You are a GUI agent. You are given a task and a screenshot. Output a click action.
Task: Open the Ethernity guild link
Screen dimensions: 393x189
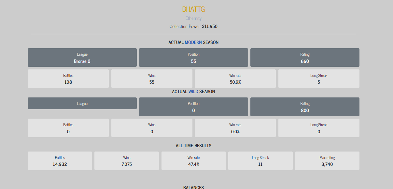pyautogui.click(x=193, y=18)
